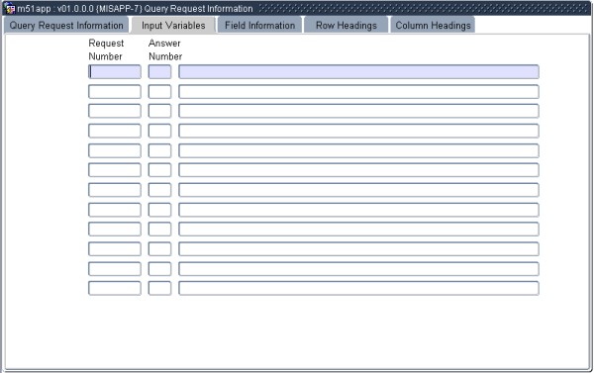Select third row Request Number field

[115, 111]
